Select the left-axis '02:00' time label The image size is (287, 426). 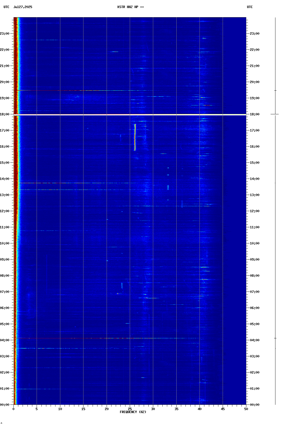pyautogui.click(x=5, y=372)
